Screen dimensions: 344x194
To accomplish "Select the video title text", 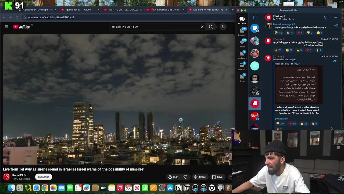I will 74,169.
